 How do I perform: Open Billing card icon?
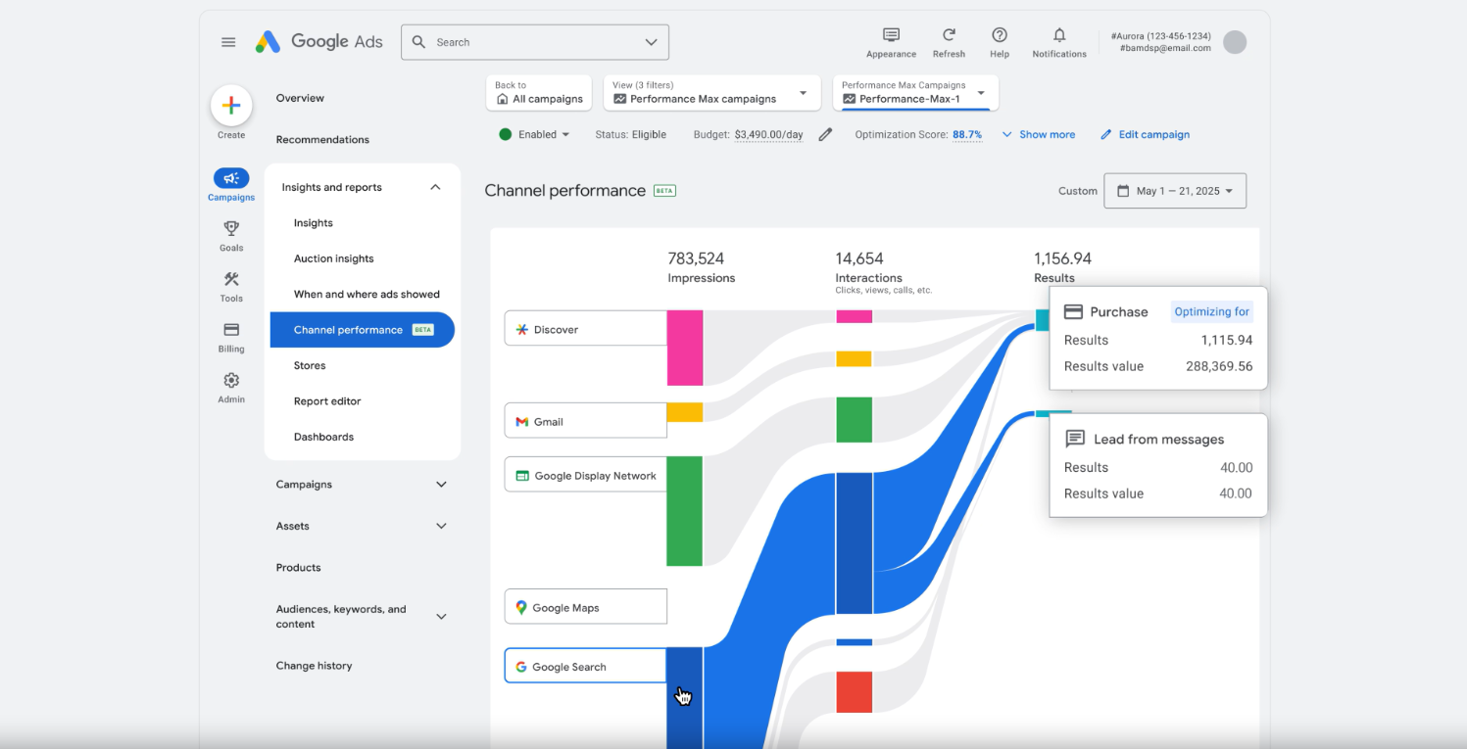tap(231, 330)
